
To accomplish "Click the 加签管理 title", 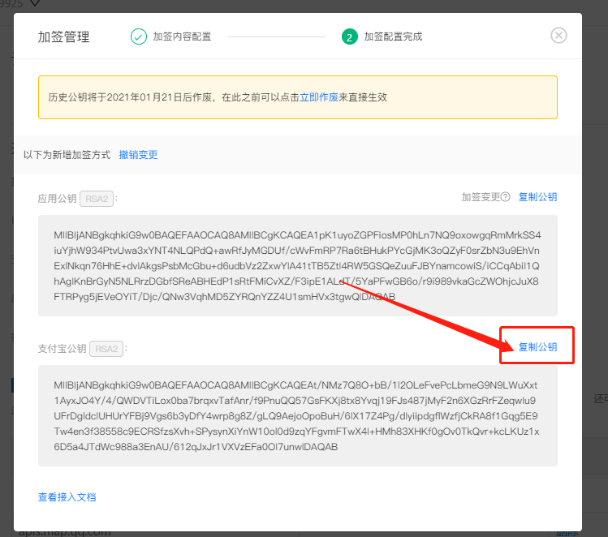I will [63, 37].
